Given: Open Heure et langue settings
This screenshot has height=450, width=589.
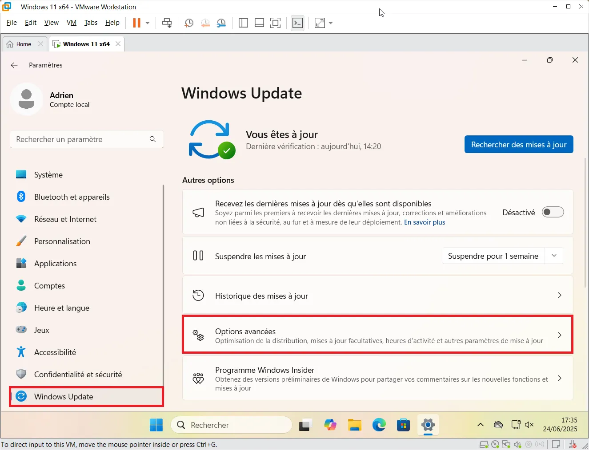Looking at the screenshot, I should (x=87, y=308).
